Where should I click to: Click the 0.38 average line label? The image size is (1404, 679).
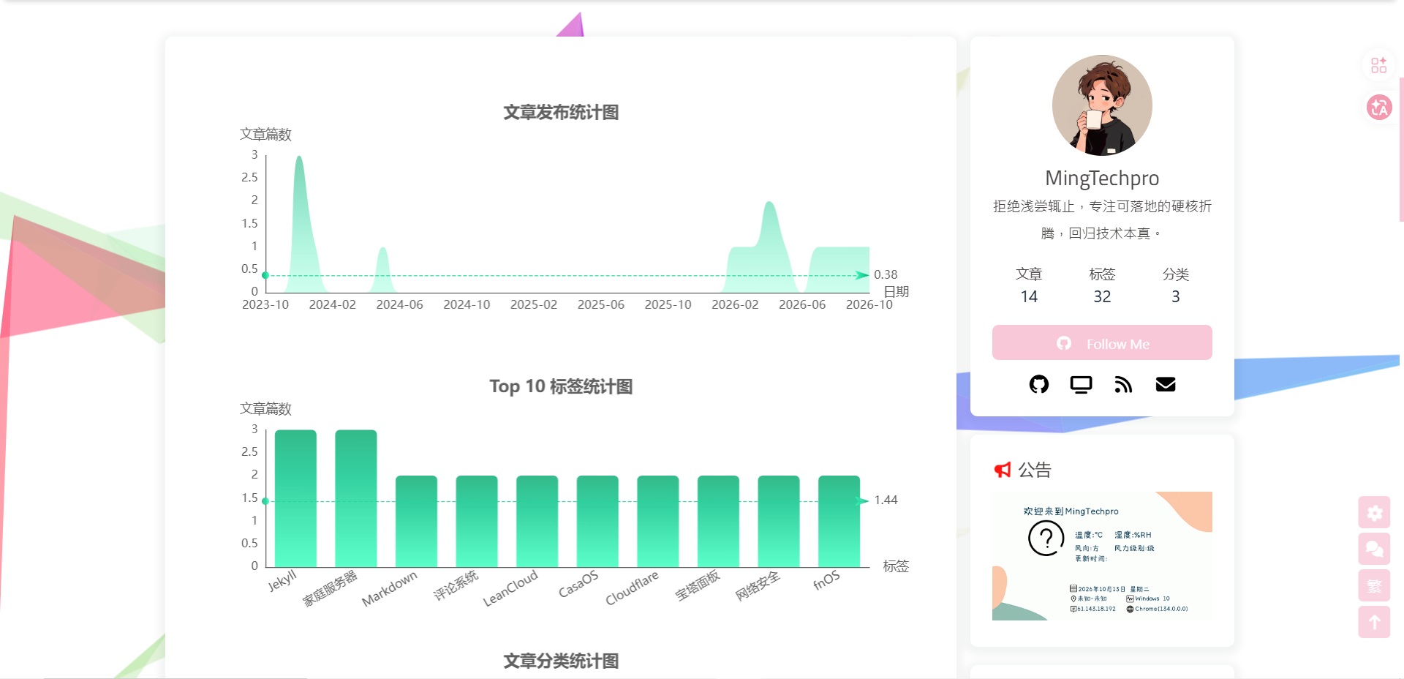886,274
